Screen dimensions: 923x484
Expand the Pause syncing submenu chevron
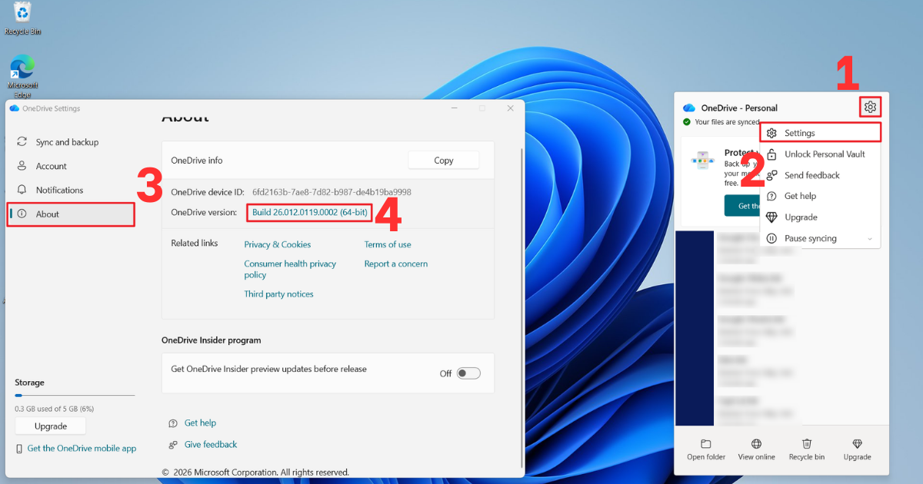pos(870,239)
